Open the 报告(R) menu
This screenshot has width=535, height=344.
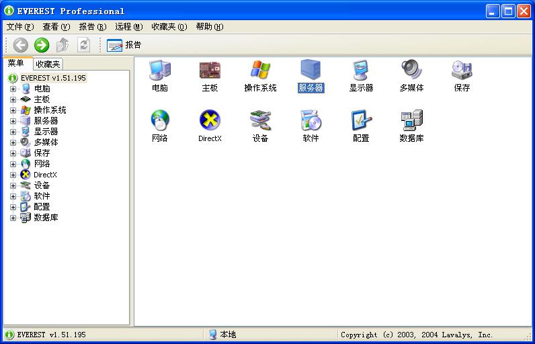tap(93, 27)
